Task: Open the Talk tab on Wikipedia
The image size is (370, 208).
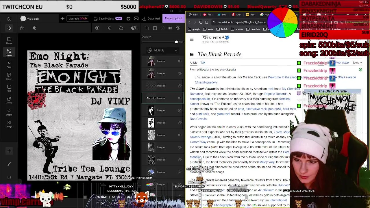Action: tap(203, 63)
